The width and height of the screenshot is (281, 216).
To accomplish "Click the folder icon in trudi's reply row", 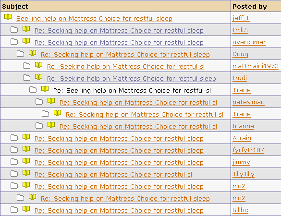I will tap(27, 78).
